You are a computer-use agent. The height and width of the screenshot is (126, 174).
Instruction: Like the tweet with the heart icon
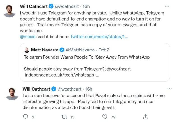(105, 117)
